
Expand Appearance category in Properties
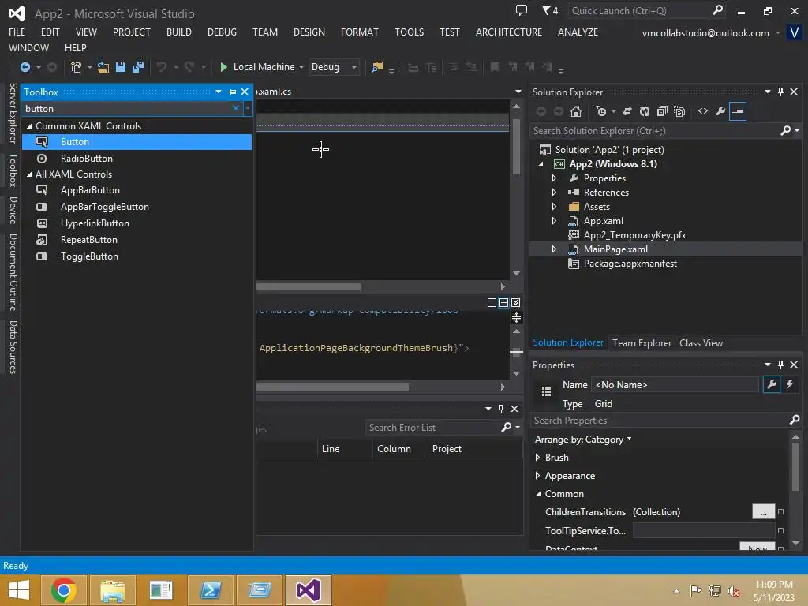point(537,476)
